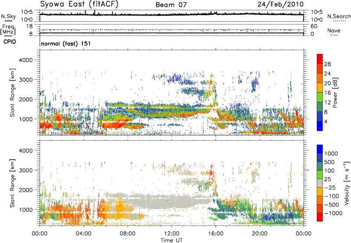Viewport: 351px width, 243px height.
Task: Click the light green segment of power color bar
Action: coord(320,97)
